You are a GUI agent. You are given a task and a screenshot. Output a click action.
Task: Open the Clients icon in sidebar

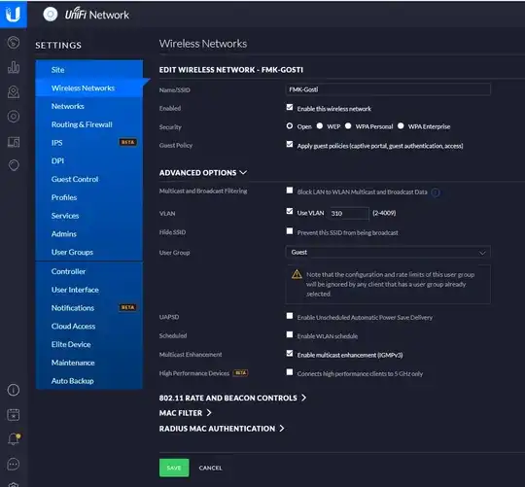coord(14,142)
